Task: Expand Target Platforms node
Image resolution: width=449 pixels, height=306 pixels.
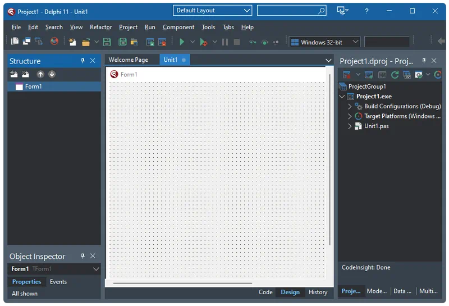Action: point(350,116)
